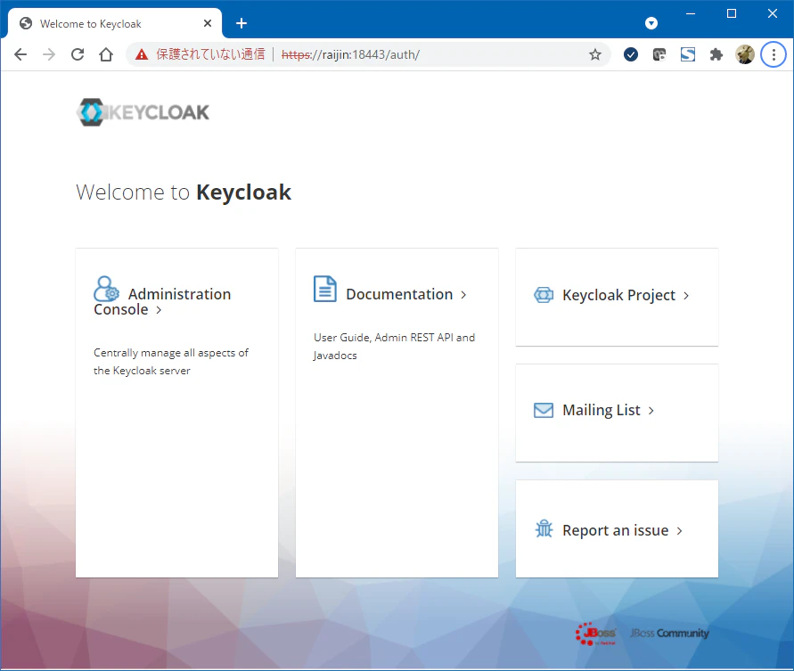This screenshot has width=794, height=671.
Task: Open a new tab with the plus button
Action: coord(241,23)
